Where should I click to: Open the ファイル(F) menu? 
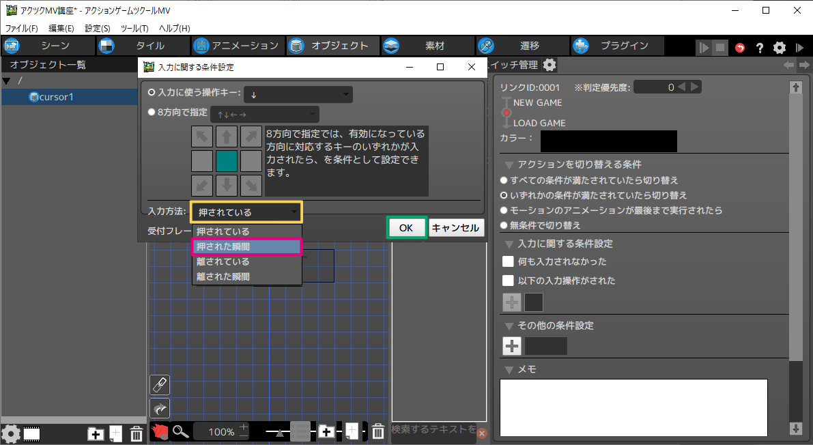pyautogui.click(x=22, y=29)
